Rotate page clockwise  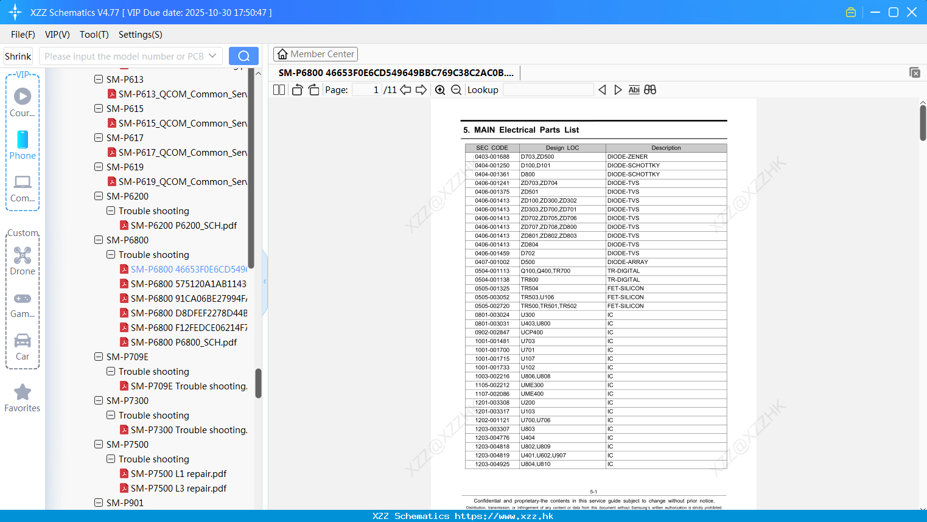pos(313,89)
